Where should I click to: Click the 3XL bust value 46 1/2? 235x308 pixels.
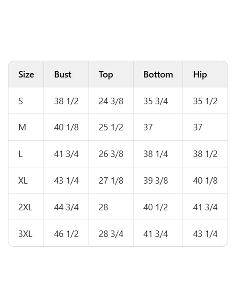66,234
